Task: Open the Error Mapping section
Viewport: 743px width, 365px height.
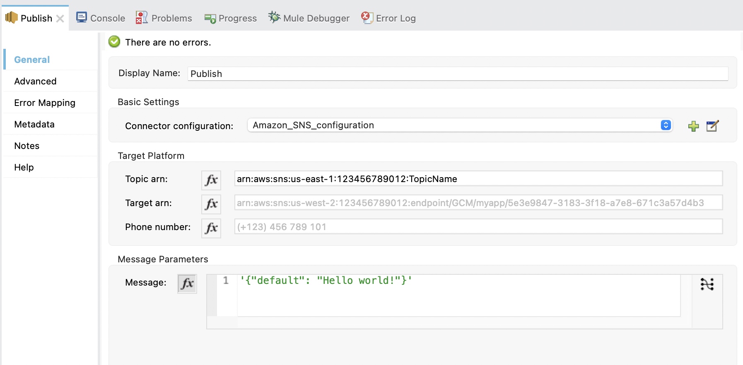Action: point(45,103)
